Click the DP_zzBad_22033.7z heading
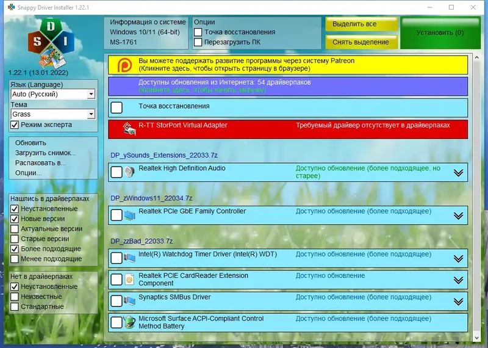 tap(142, 241)
